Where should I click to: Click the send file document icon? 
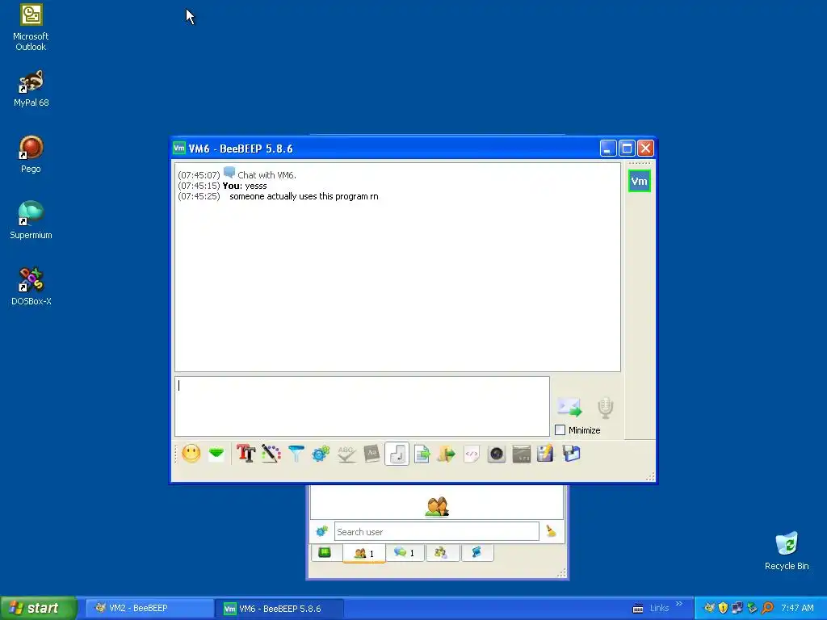[422, 454]
